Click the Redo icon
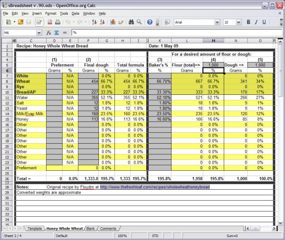Image resolution: width=285 pixels, height=240 pixels. click(80, 22)
